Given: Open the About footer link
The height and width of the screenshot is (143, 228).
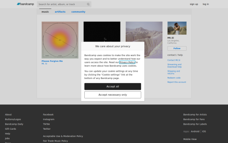Looking at the screenshot, I should (x=8, y=114).
